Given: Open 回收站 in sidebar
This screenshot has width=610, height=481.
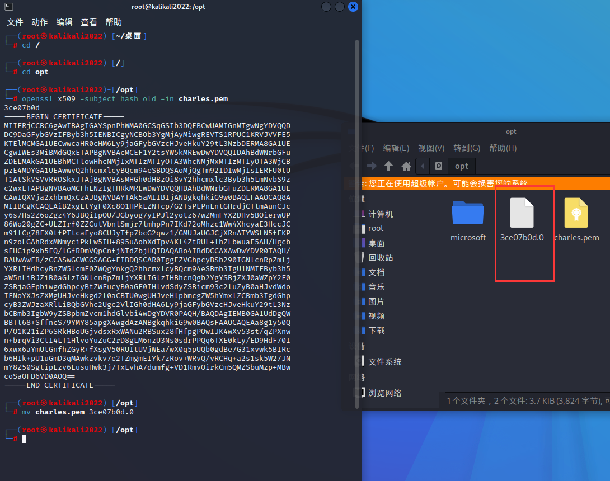Looking at the screenshot, I should 380,258.
